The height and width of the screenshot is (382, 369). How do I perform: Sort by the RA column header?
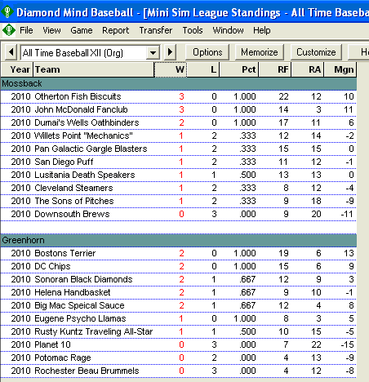coord(308,69)
